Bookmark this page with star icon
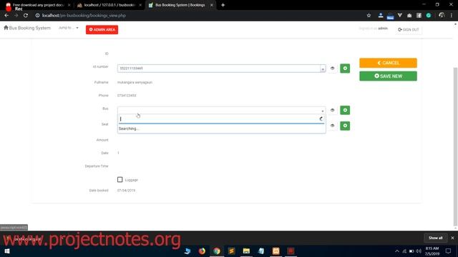The image size is (458, 257). (x=369, y=16)
